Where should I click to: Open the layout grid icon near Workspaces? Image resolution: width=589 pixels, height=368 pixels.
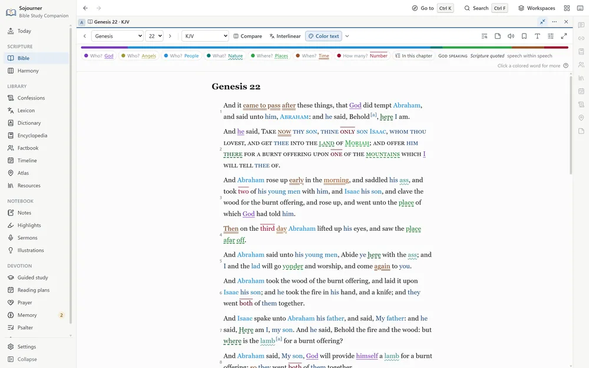tap(567, 8)
